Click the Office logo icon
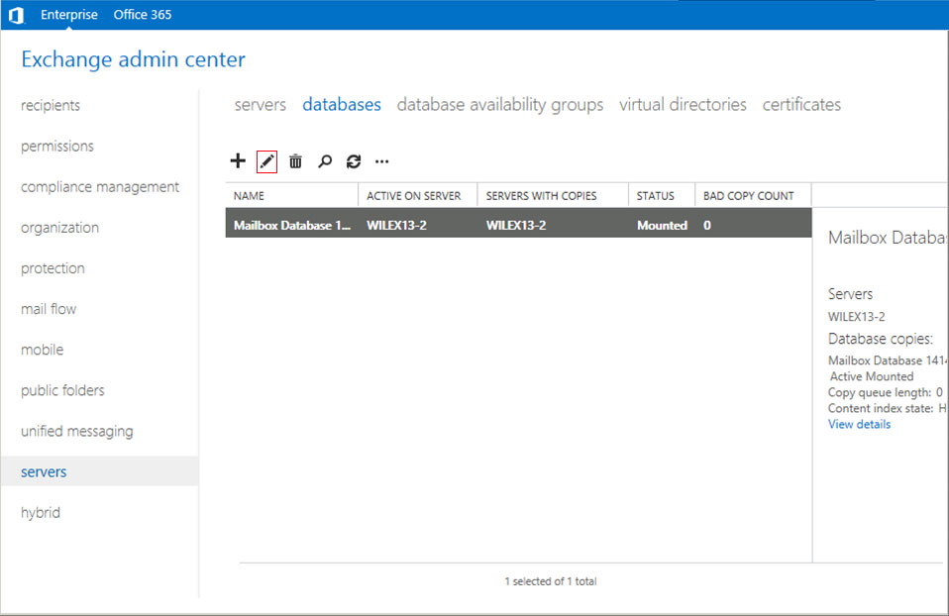 tap(16, 15)
